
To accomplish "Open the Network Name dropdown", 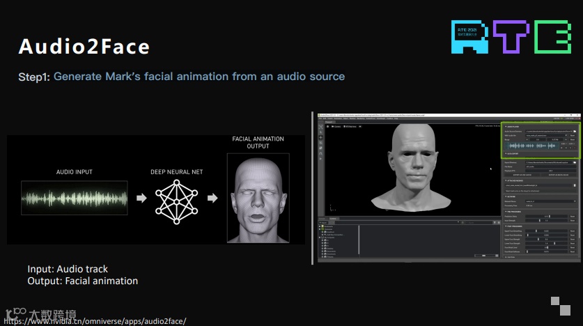I will [x=551, y=201].
